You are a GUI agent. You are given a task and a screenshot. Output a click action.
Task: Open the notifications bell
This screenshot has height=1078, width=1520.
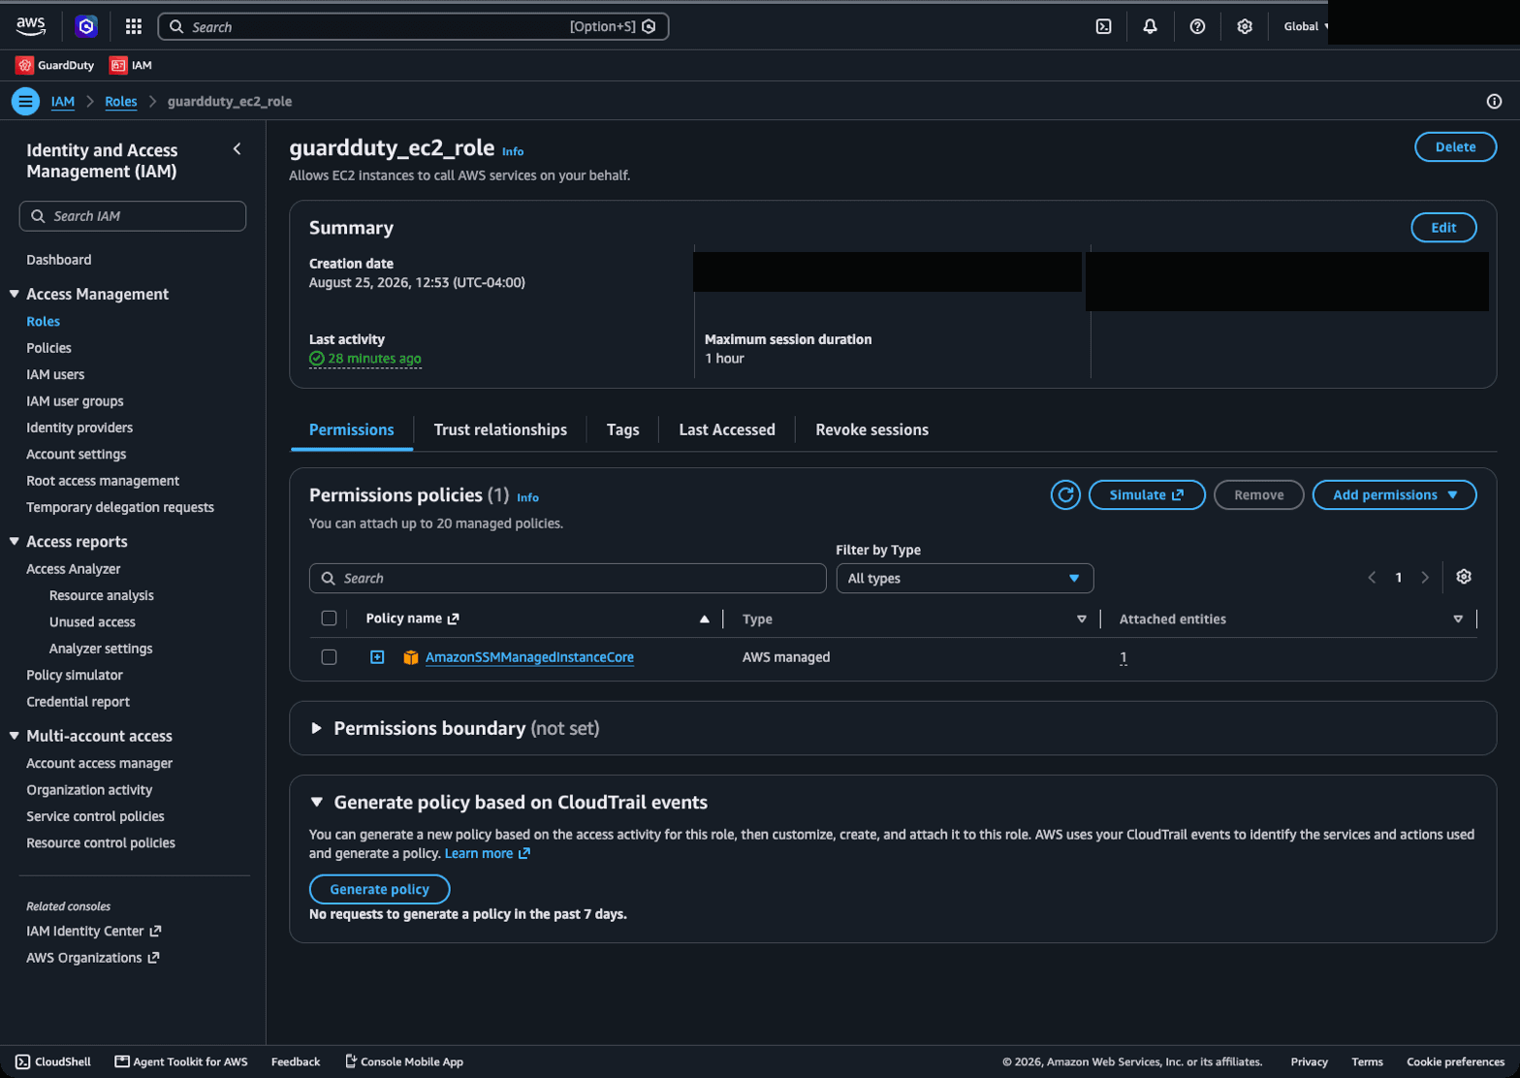click(x=1150, y=26)
